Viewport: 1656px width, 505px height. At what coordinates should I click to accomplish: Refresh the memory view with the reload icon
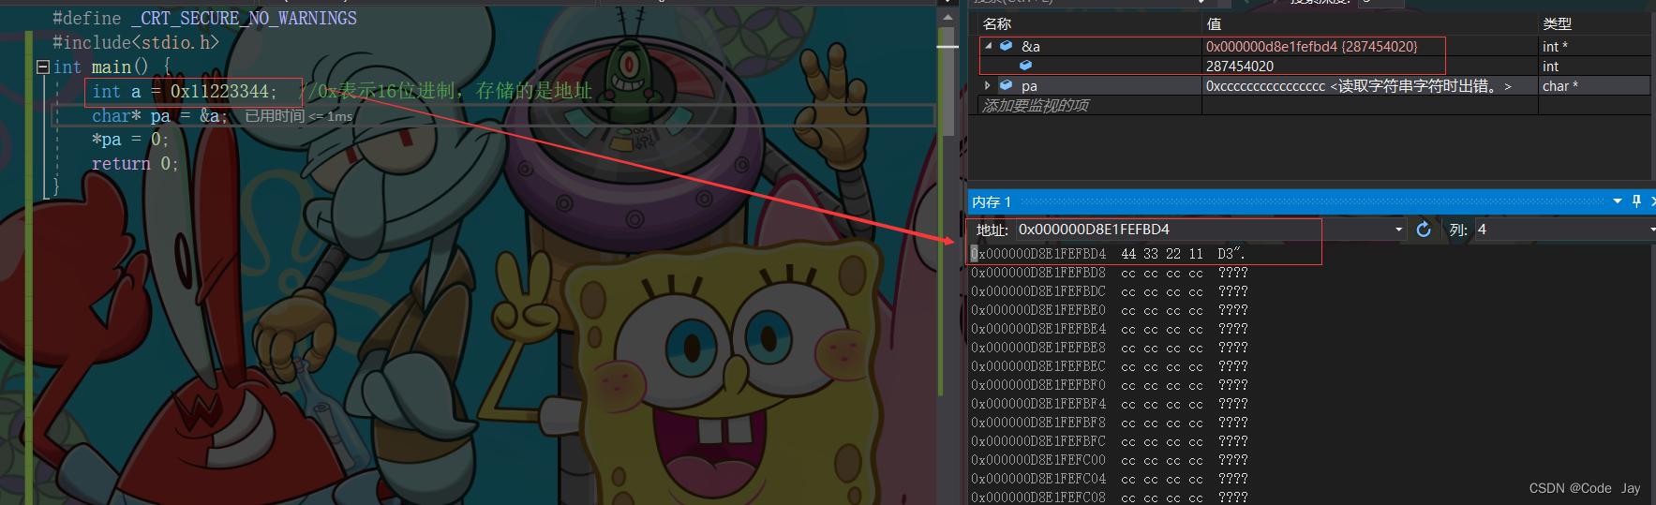point(1424,230)
